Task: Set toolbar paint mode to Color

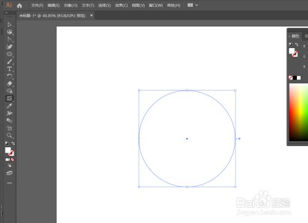Action: [7, 160]
